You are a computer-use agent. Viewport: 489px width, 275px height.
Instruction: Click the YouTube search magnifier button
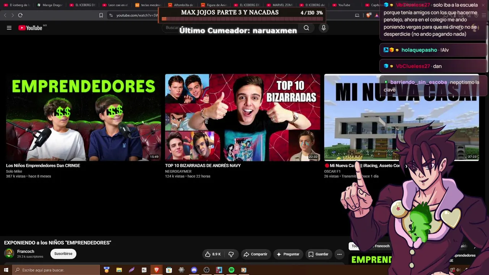[x=306, y=28]
